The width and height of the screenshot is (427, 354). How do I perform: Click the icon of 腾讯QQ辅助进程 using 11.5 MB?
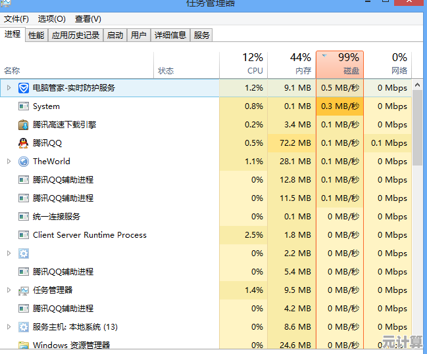point(24,198)
